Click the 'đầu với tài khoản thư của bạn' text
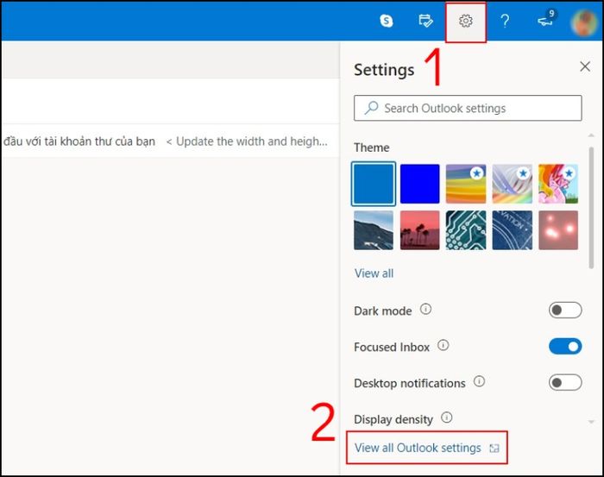The image size is (604, 477). point(79,141)
